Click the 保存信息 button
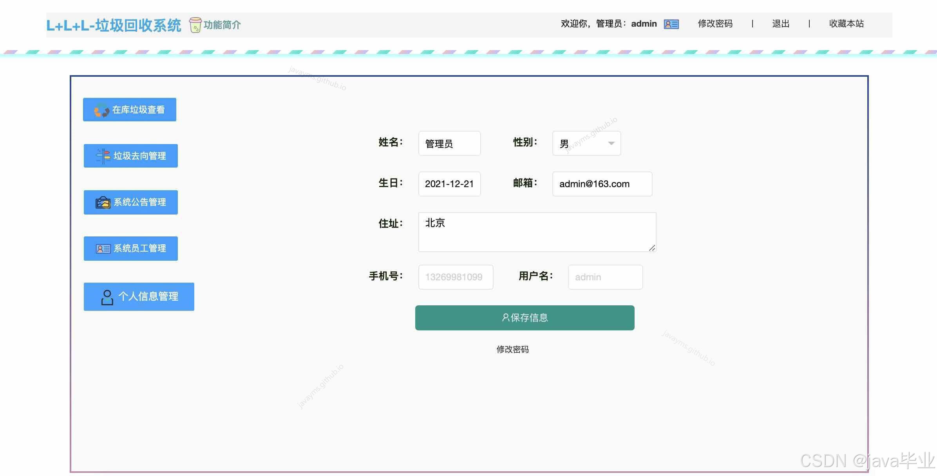This screenshot has height=476, width=937. [525, 318]
